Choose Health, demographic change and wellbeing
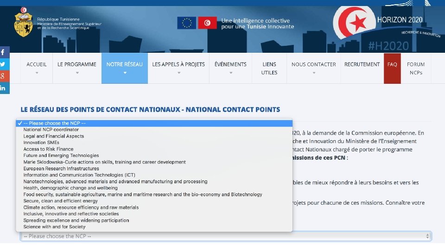 point(154,188)
